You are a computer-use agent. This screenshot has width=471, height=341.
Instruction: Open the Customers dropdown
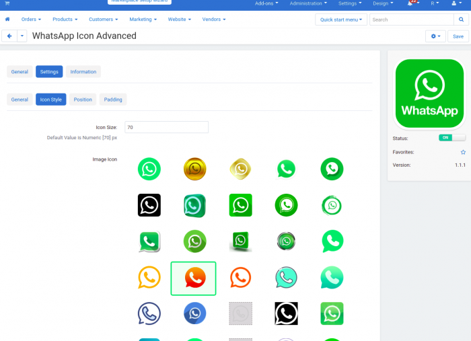pos(104,20)
